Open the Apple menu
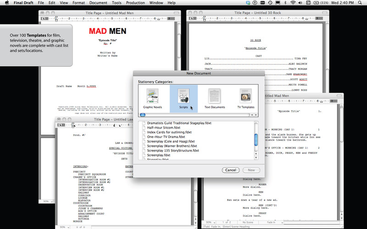The image size is (367, 229). (7, 3)
